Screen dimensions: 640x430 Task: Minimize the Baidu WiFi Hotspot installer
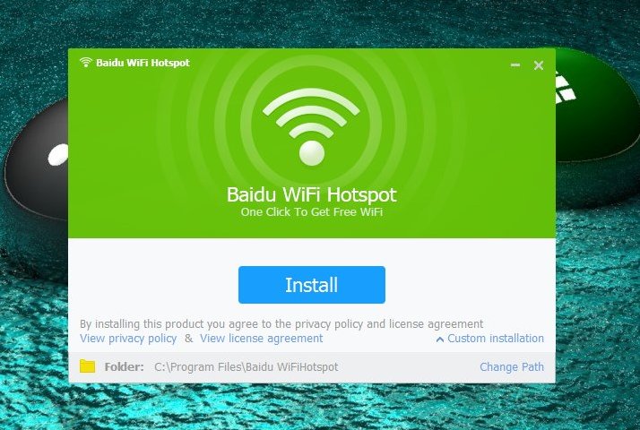[x=515, y=64]
